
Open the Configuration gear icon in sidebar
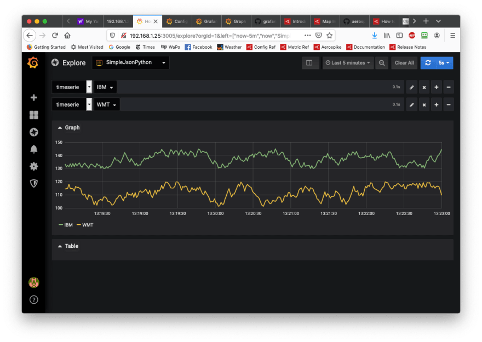pyautogui.click(x=34, y=166)
